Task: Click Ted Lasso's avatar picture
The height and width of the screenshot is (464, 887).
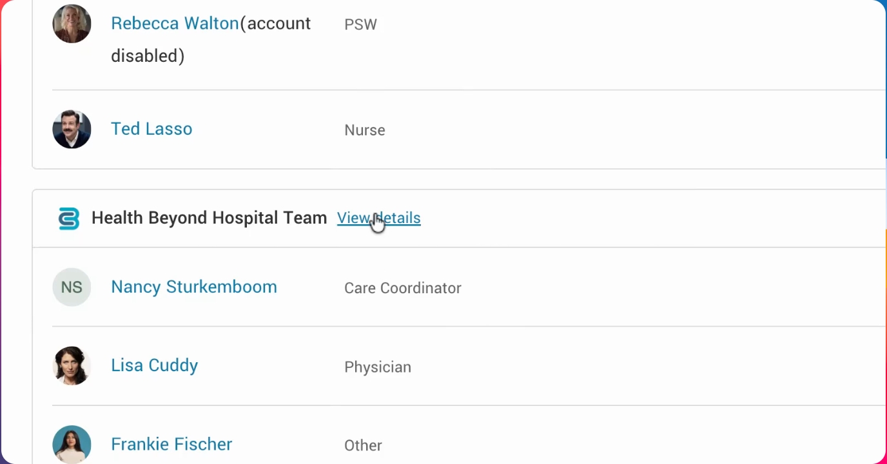Action: click(x=72, y=129)
